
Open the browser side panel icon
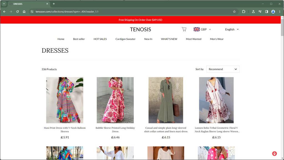coord(267,11)
